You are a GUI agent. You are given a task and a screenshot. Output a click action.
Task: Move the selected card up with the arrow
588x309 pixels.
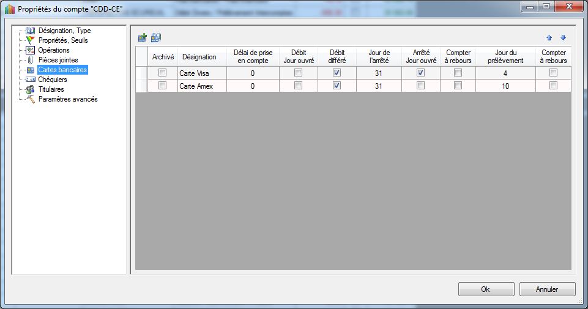[549, 38]
